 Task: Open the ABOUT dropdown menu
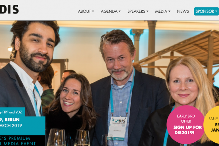pyautogui.click(x=86, y=11)
